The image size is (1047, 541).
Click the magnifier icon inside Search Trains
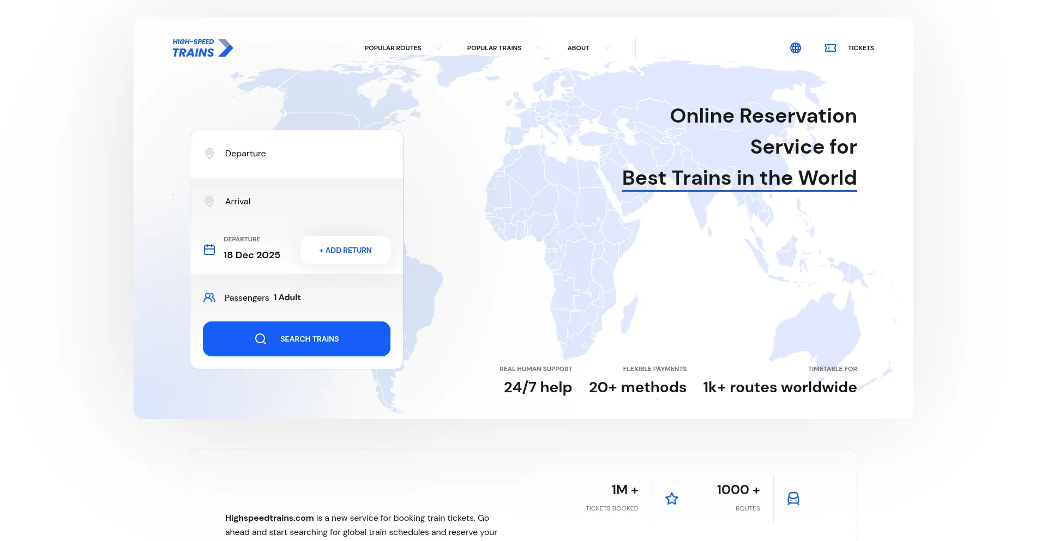[x=261, y=338]
